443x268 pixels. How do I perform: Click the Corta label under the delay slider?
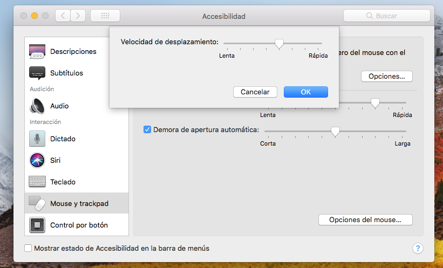click(x=268, y=143)
